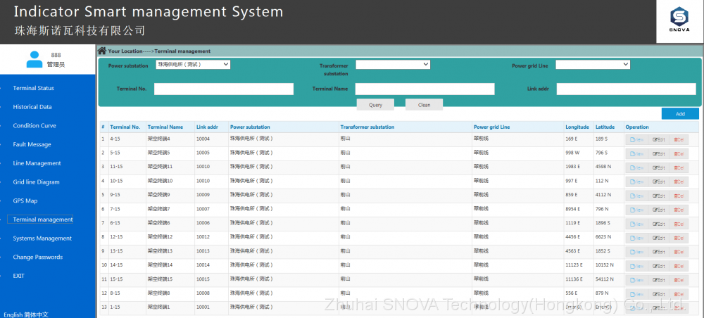The image size is (704, 318).
Task: Delete terminal 11-15 row
Action: click(x=679, y=167)
